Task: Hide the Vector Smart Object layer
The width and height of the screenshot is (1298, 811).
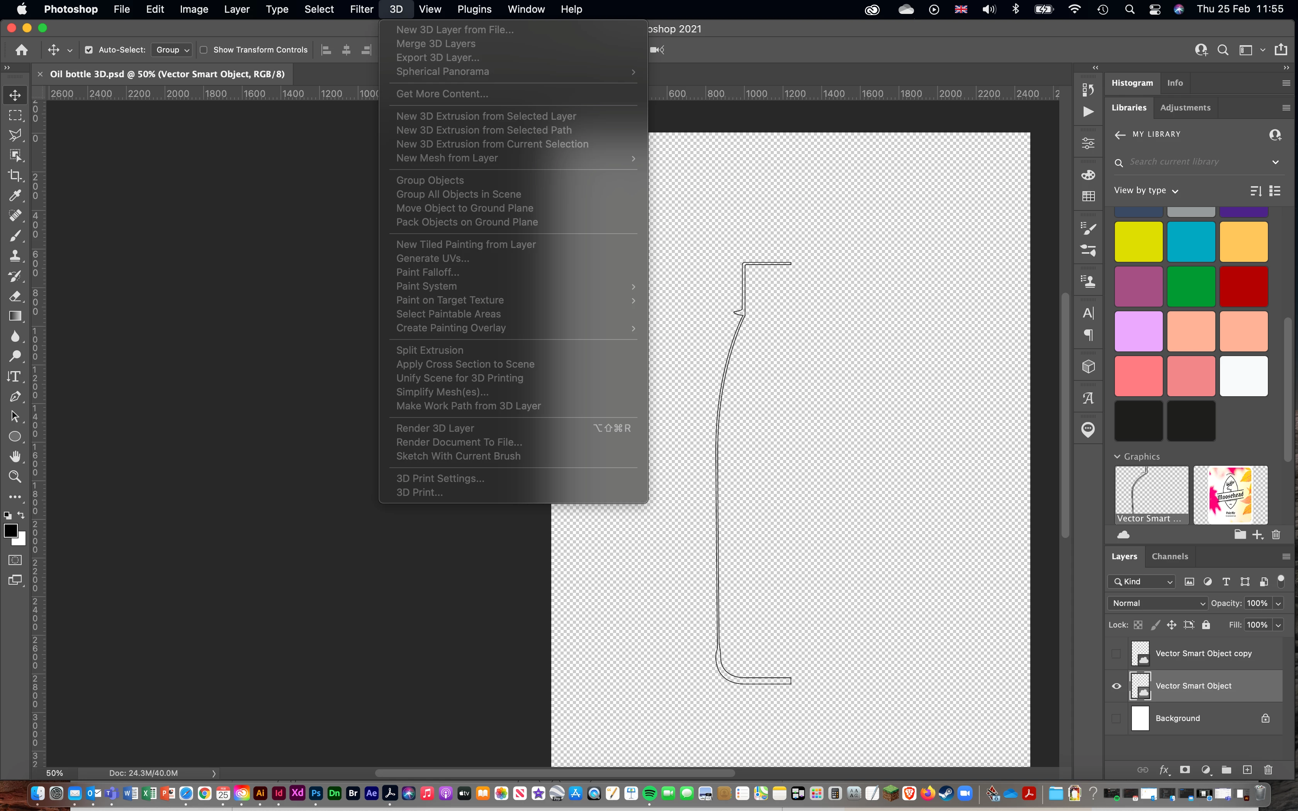Action: (x=1117, y=686)
